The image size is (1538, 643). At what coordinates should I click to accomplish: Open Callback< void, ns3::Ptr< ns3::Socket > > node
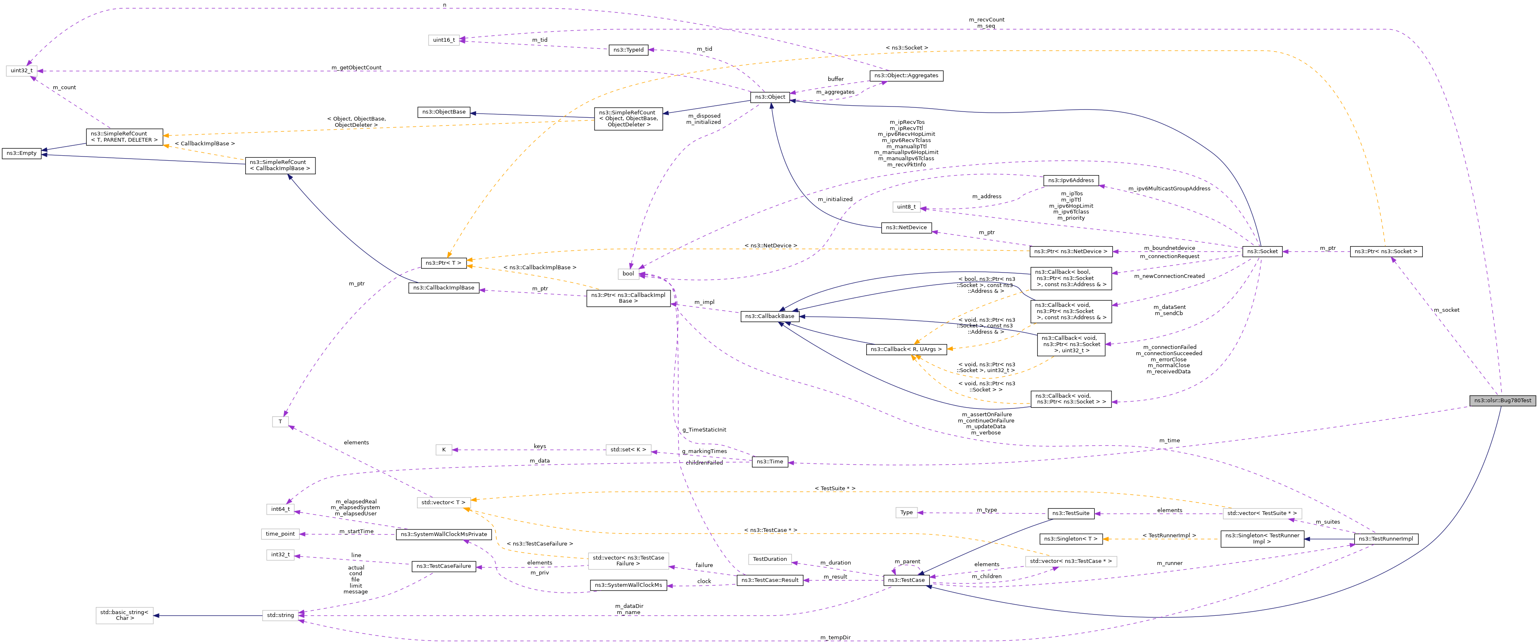pyautogui.click(x=1071, y=399)
